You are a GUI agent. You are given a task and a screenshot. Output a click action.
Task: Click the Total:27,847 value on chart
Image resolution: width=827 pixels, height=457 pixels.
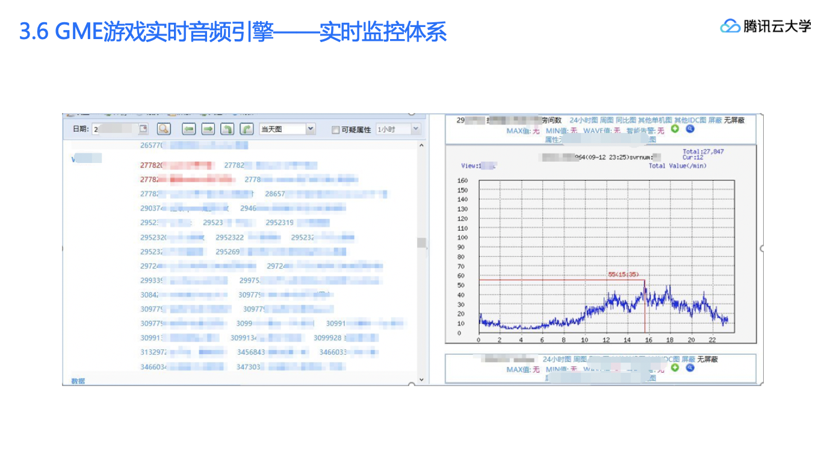pyautogui.click(x=703, y=152)
